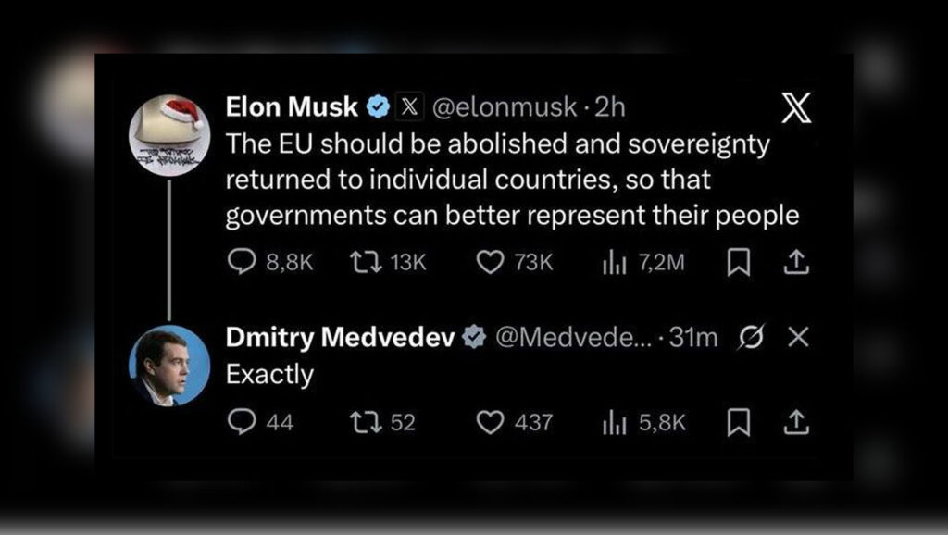Bookmark Elon Musk's post
The image size is (948, 535).
(737, 263)
